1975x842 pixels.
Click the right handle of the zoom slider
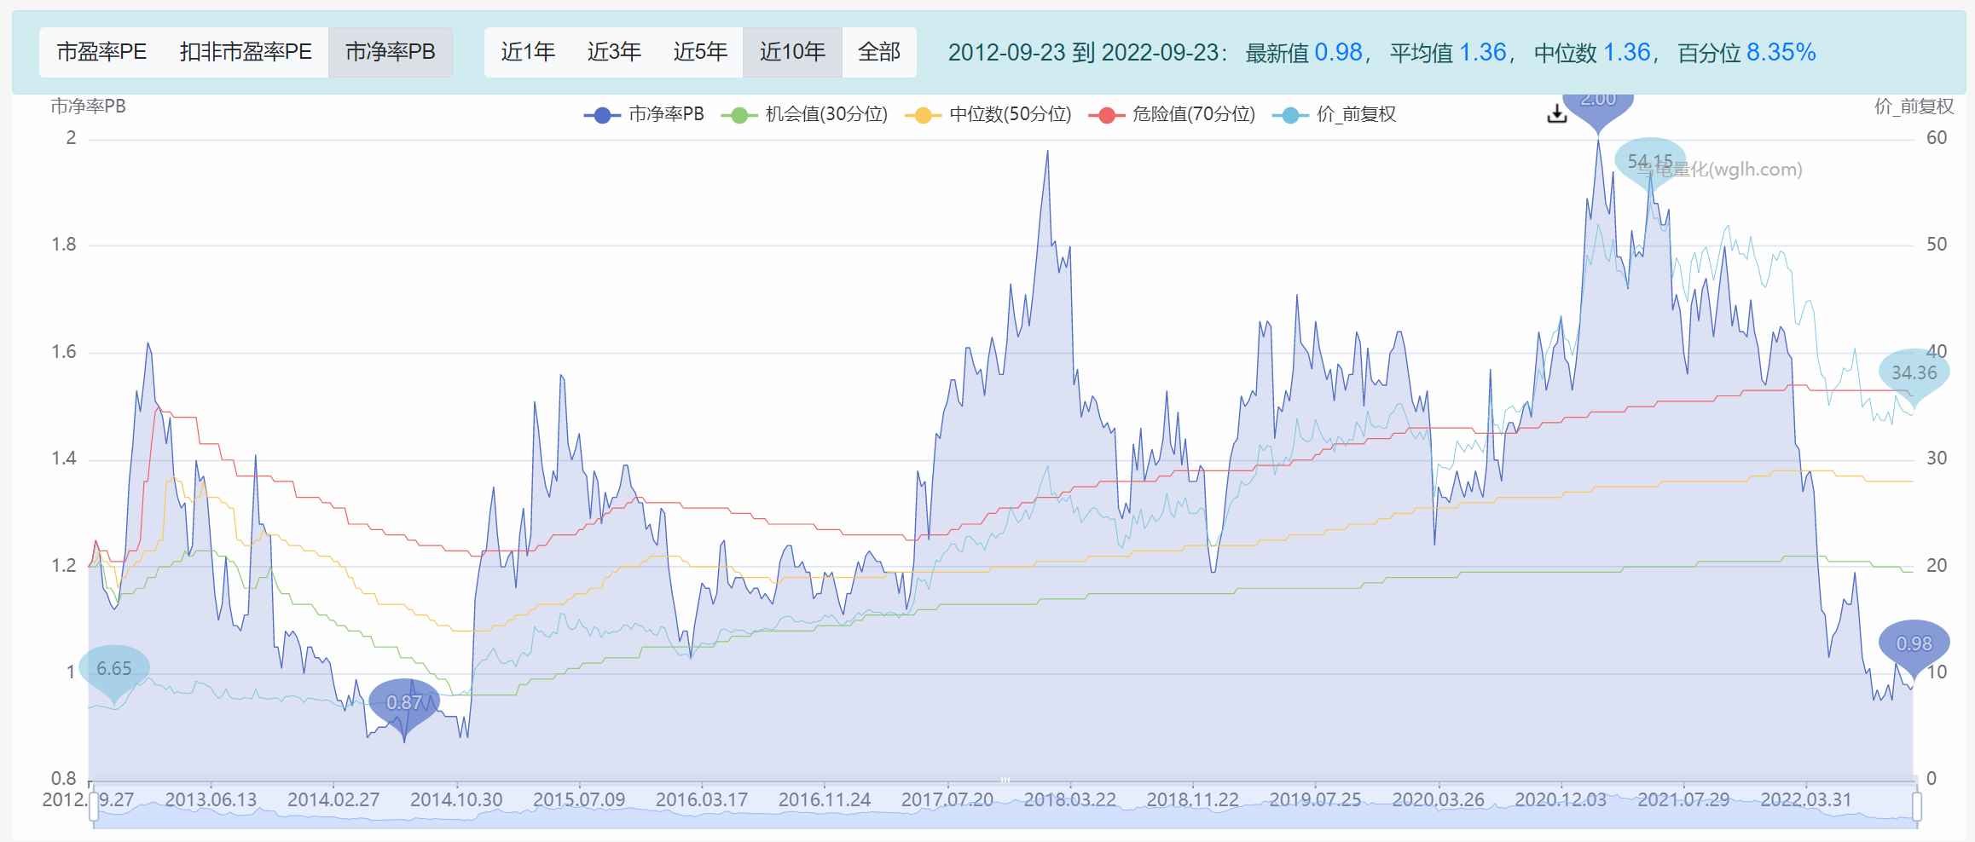click(x=1917, y=806)
